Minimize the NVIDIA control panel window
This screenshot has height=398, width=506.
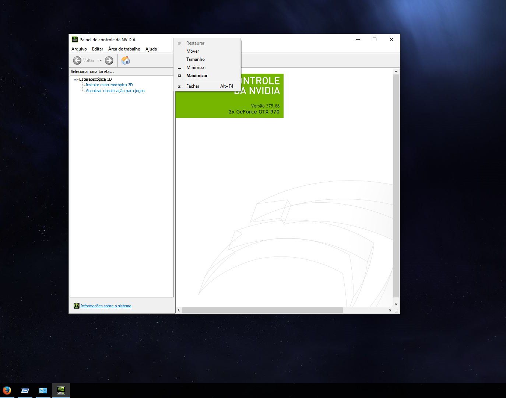[358, 39]
